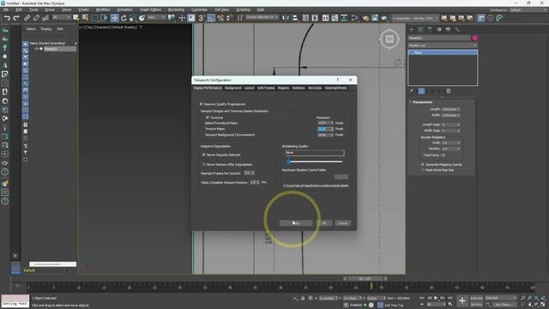
Task: Click the Cancel button in dialog
Action: pos(342,223)
